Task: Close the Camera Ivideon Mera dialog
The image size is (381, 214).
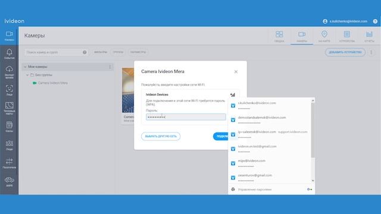Action: point(236,72)
